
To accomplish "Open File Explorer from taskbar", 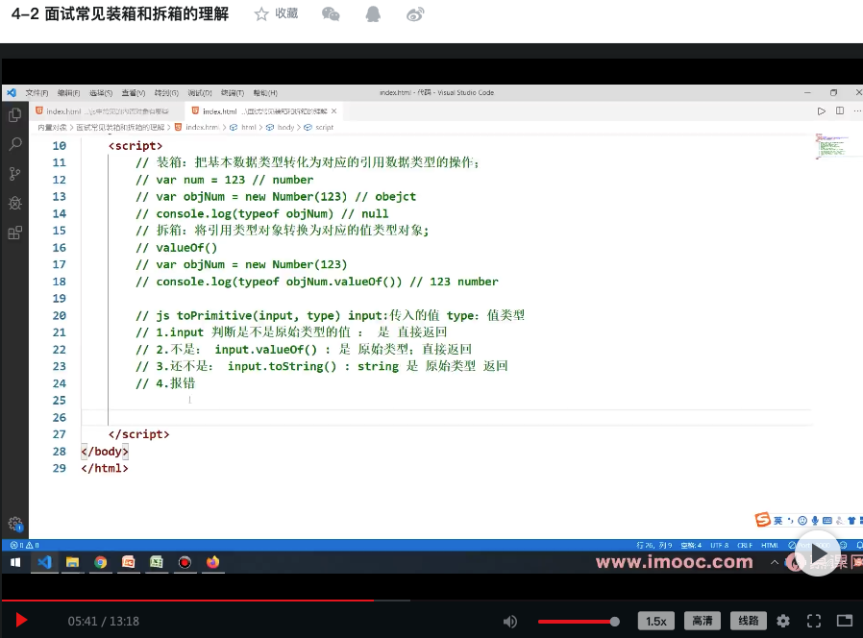I will point(72,562).
